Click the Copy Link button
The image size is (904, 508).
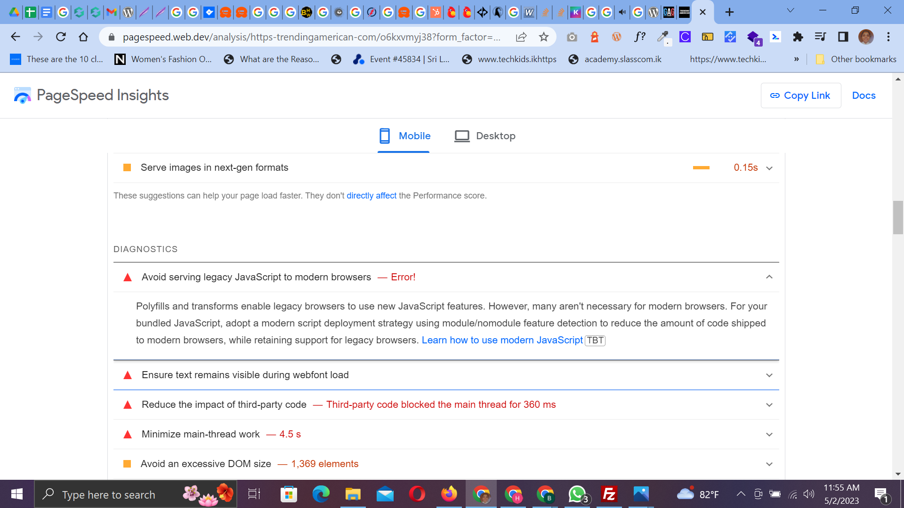pos(801,95)
